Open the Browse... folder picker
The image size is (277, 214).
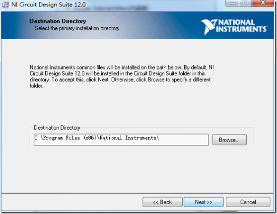[229, 140]
